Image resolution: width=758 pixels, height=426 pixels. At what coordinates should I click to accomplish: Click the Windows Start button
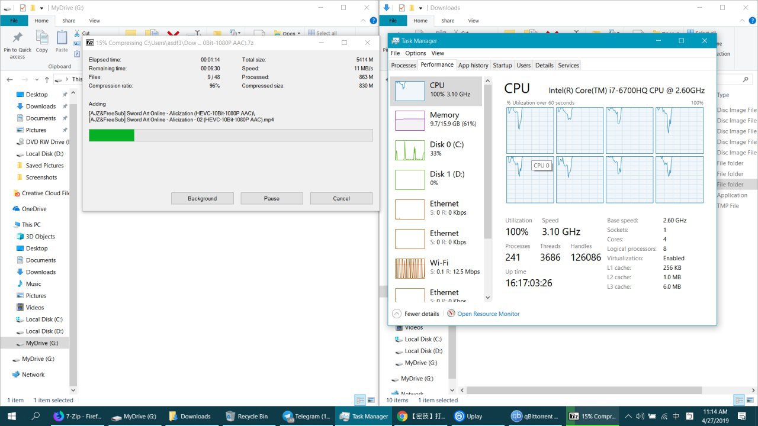tap(12, 416)
